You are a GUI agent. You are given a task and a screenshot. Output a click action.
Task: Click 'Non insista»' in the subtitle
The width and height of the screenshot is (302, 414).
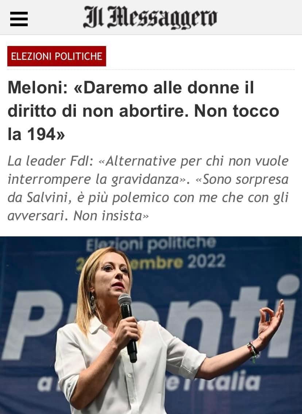tap(111, 216)
